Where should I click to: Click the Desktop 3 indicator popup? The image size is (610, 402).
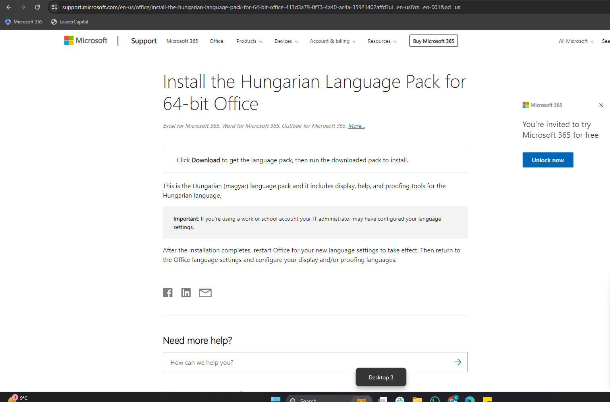coord(381,377)
